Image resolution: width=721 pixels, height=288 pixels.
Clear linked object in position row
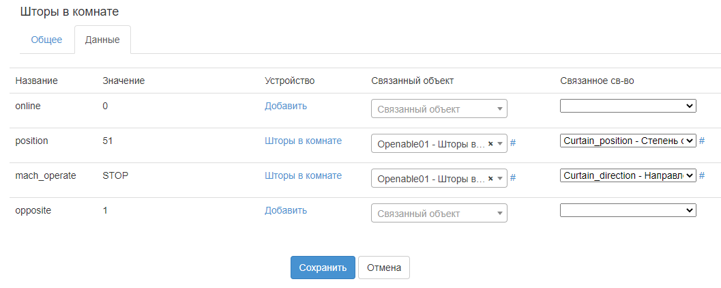tap(490, 144)
